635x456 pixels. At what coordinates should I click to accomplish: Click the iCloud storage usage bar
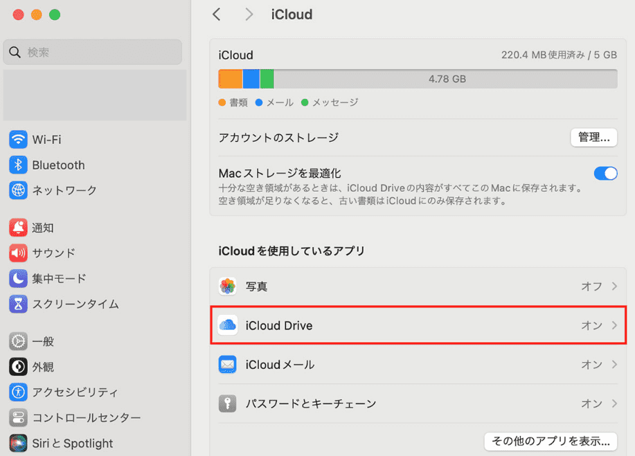coord(418,79)
